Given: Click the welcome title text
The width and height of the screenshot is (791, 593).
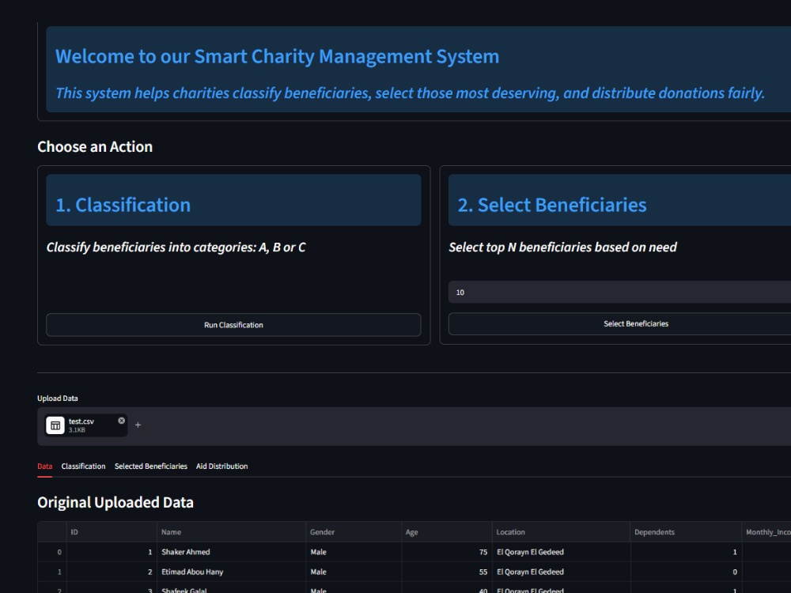Looking at the screenshot, I should click(x=277, y=56).
